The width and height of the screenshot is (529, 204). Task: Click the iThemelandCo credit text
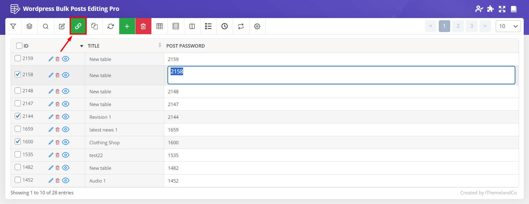(x=488, y=193)
